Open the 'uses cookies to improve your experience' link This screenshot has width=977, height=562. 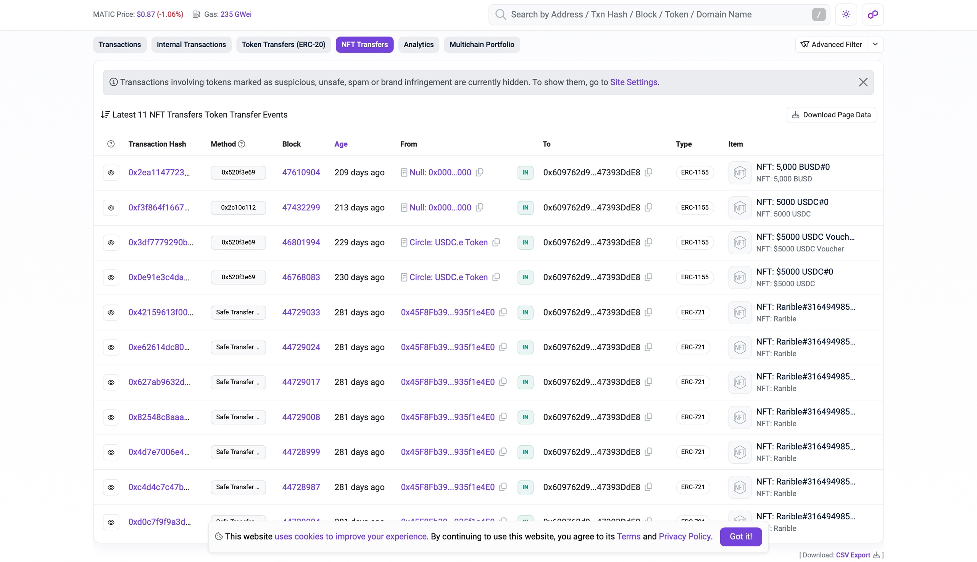coord(350,536)
